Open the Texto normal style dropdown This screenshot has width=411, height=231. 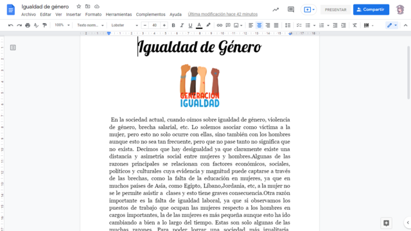click(90, 25)
